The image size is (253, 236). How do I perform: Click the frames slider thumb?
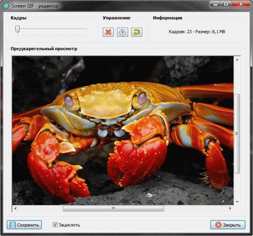click(17, 29)
